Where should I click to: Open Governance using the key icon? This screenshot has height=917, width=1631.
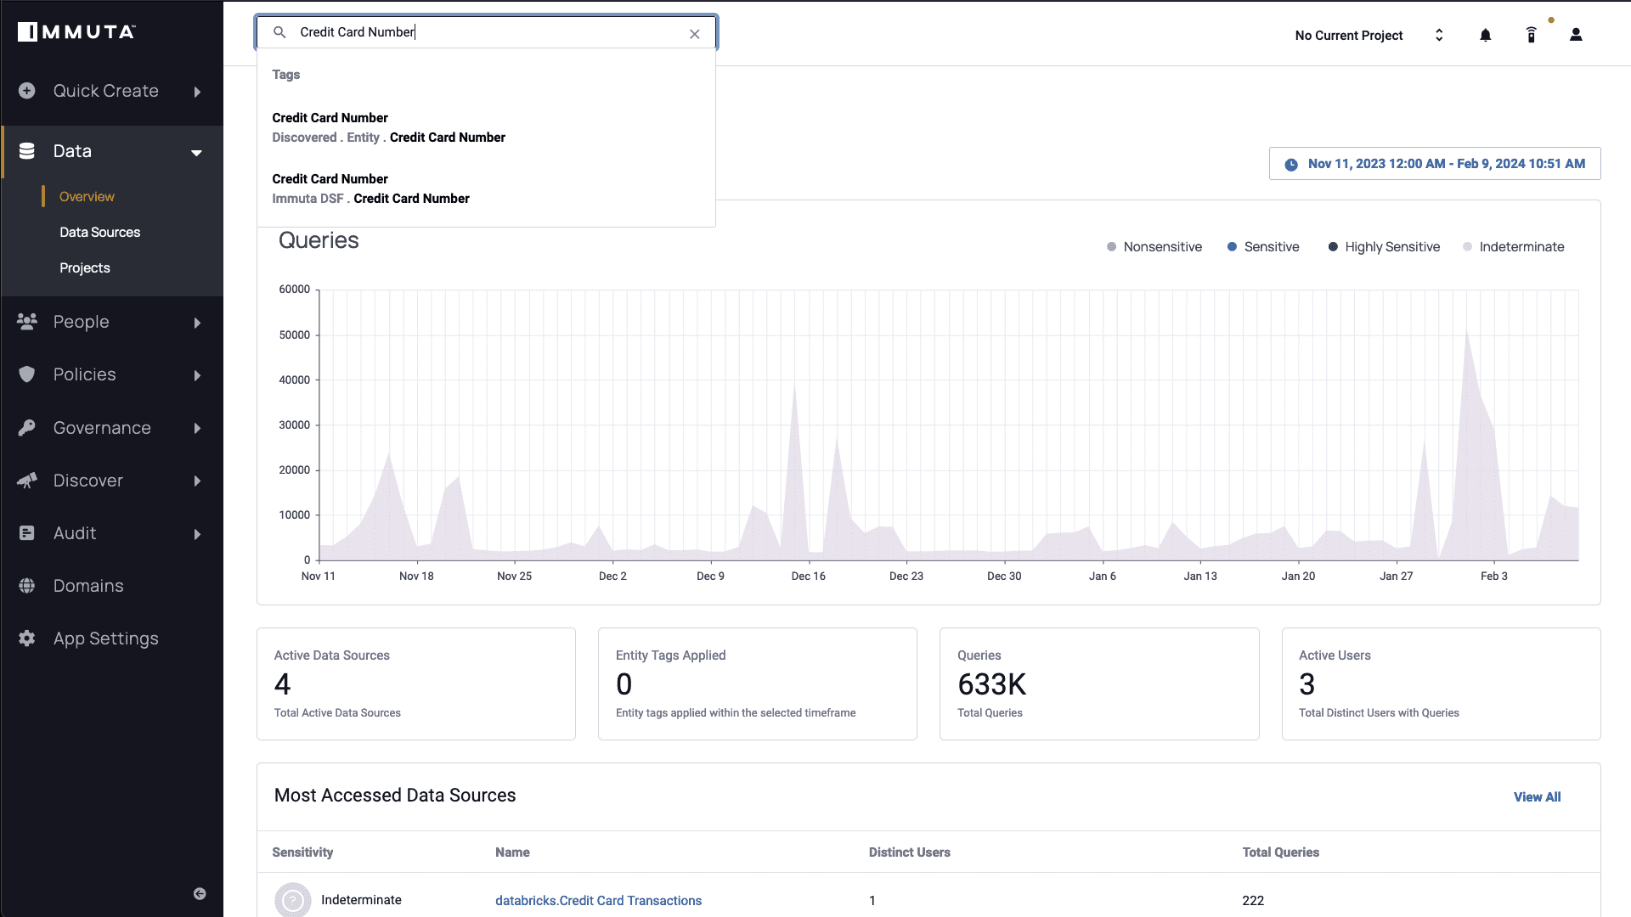[x=26, y=428]
